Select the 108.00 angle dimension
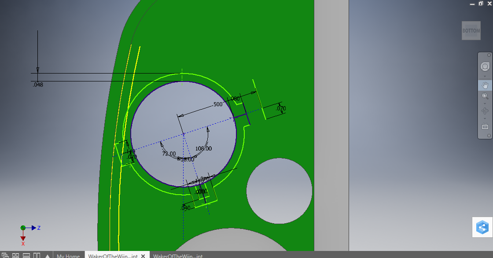Viewport: 493px width, 258px height. 203,148
